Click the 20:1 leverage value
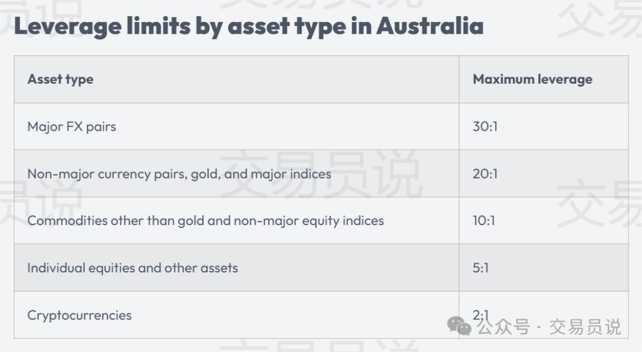The image size is (642, 352). [485, 174]
